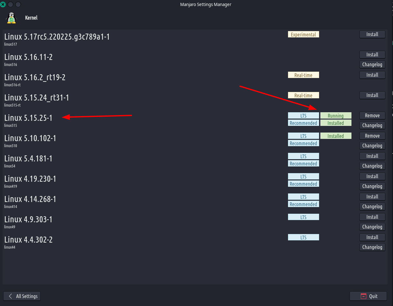393x306 pixels.
Task: Click the Experimental badge for Linux 5.17rc5
Action: 304,35
